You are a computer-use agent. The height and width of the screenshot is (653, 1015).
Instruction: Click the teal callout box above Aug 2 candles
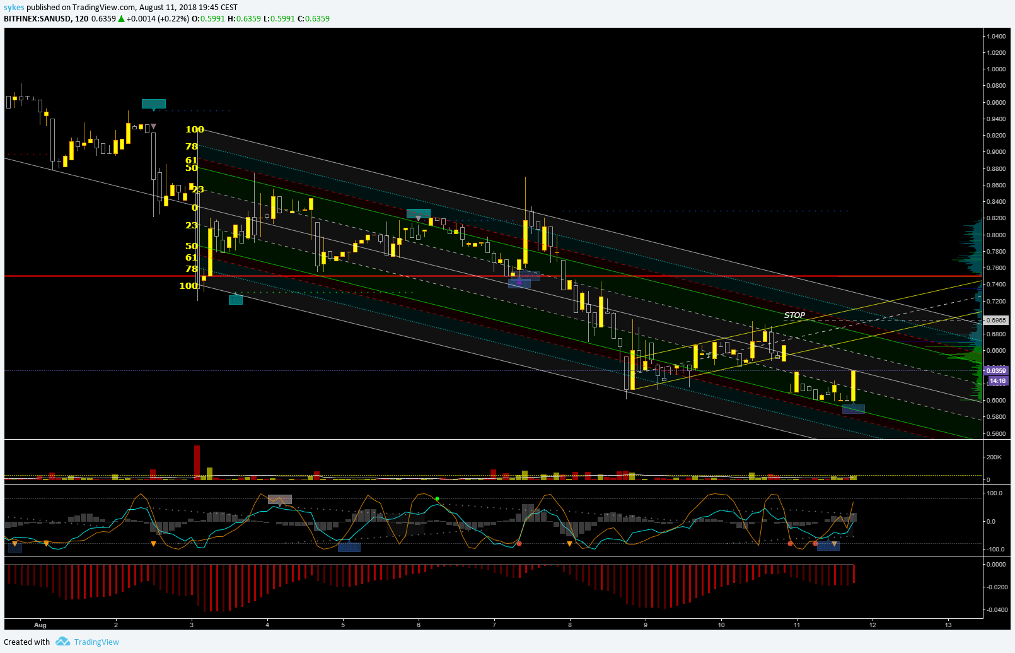pyautogui.click(x=154, y=104)
